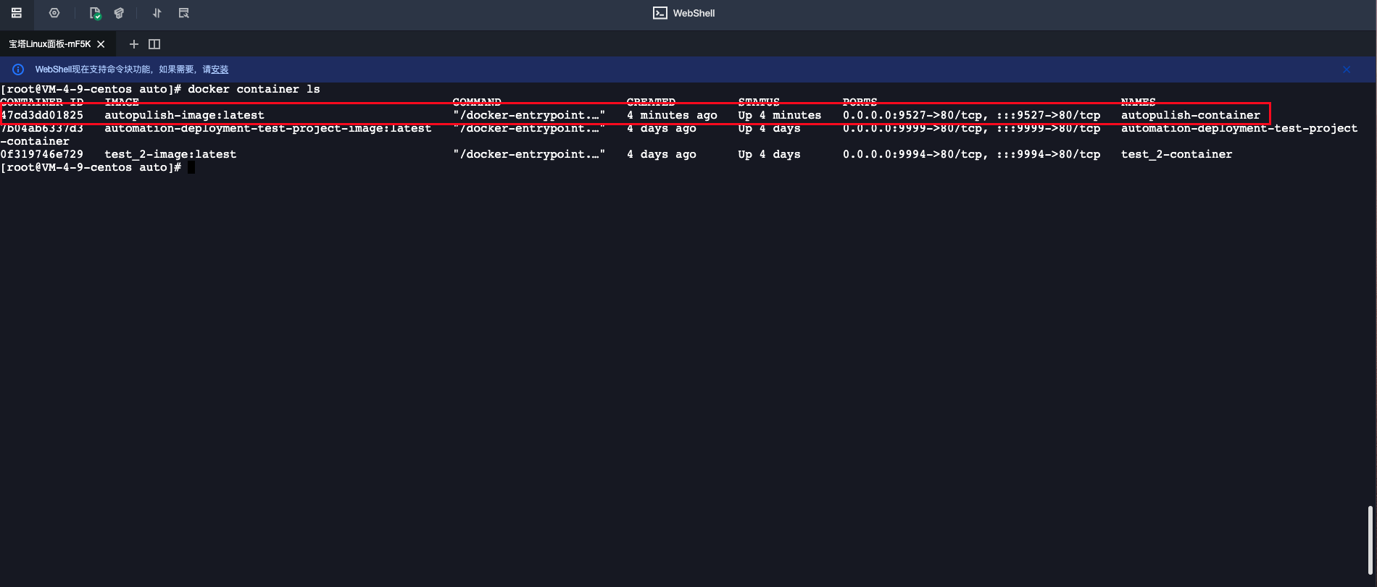Add a new terminal tab with plus
Image resolution: width=1377 pixels, height=587 pixels.
tap(133, 44)
